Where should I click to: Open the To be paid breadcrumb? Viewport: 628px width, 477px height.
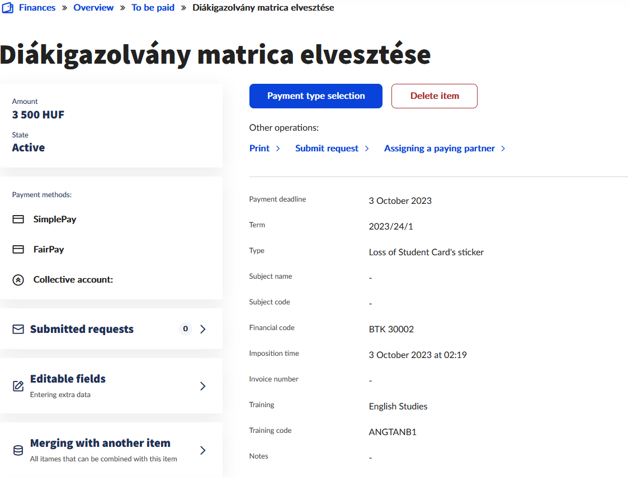click(153, 8)
